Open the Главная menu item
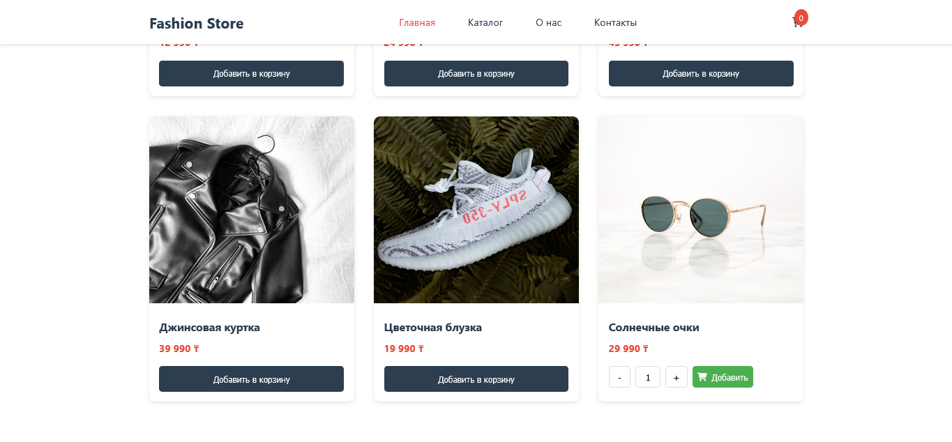Viewport: 952px width, 442px height. pyautogui.click(x=417, y=22)
